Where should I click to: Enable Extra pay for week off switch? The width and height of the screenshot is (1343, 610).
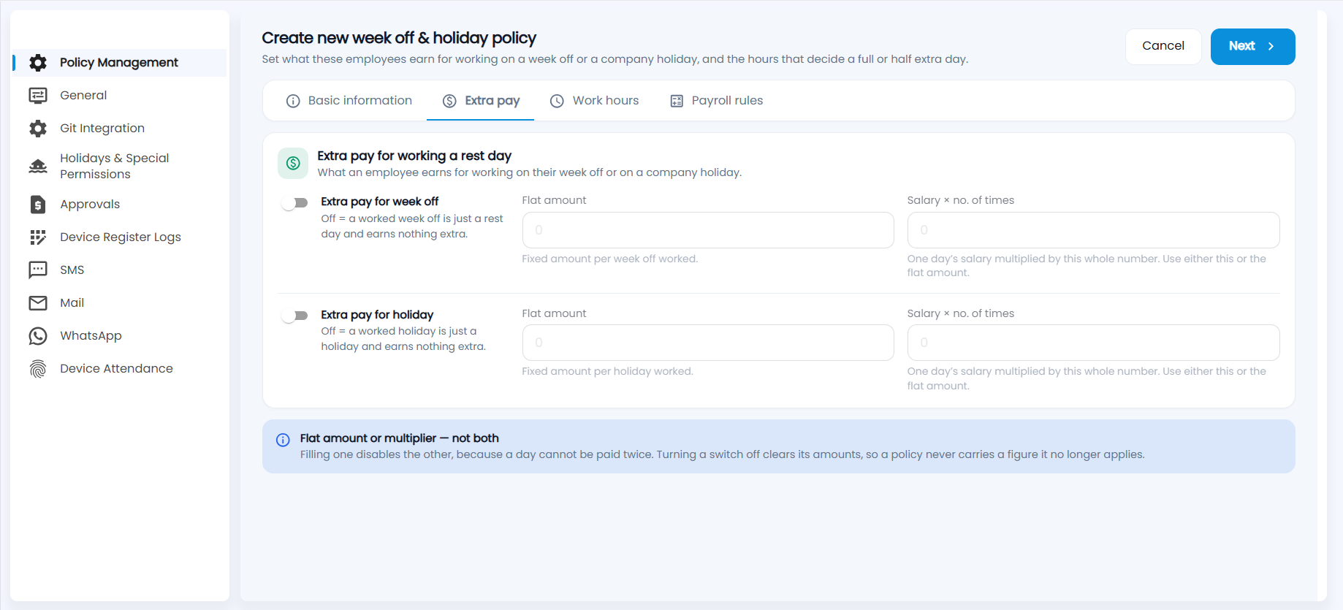click(294, 203)
